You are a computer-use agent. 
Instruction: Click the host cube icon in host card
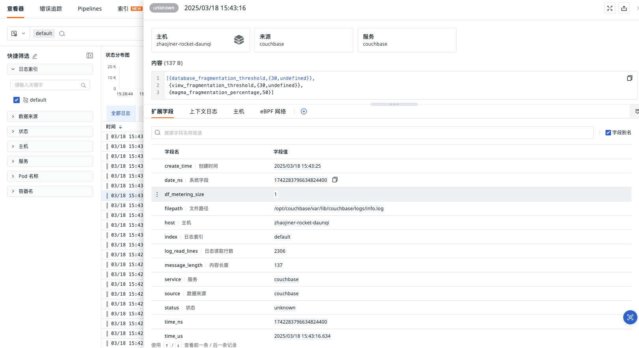[239, 40]
